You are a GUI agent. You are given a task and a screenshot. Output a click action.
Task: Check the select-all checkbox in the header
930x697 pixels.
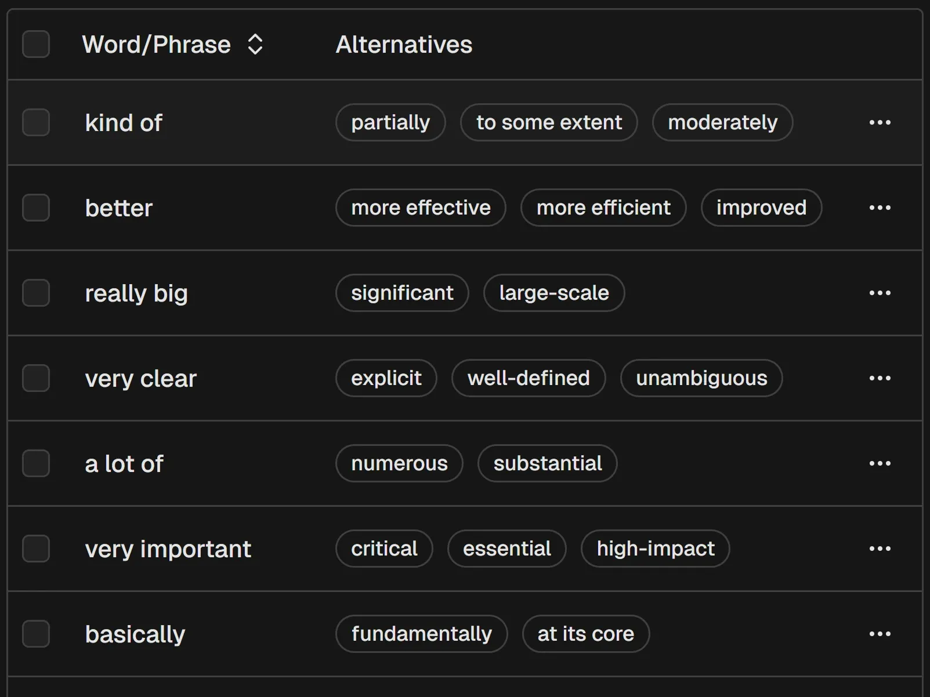[x=36, y=44]
